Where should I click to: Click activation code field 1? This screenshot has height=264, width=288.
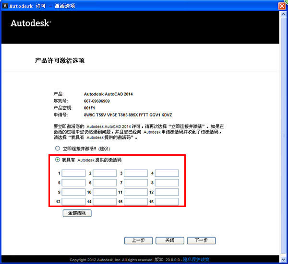73,173
